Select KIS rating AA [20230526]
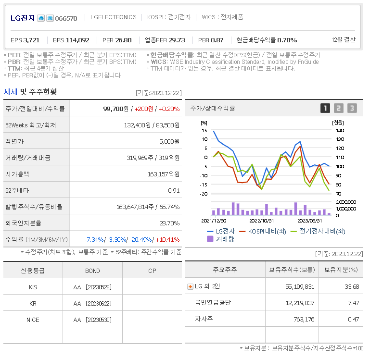This screenshot has width=370, height=358. (x=92, y=287)
